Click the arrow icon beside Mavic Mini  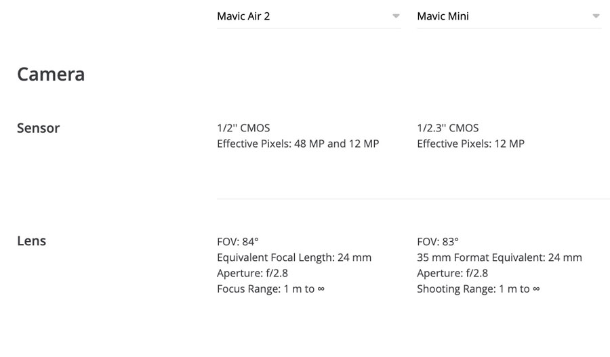(596, 16)
